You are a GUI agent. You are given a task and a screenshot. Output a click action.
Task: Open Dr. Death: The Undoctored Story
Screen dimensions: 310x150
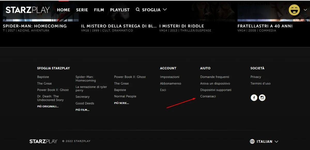[50, 98]
